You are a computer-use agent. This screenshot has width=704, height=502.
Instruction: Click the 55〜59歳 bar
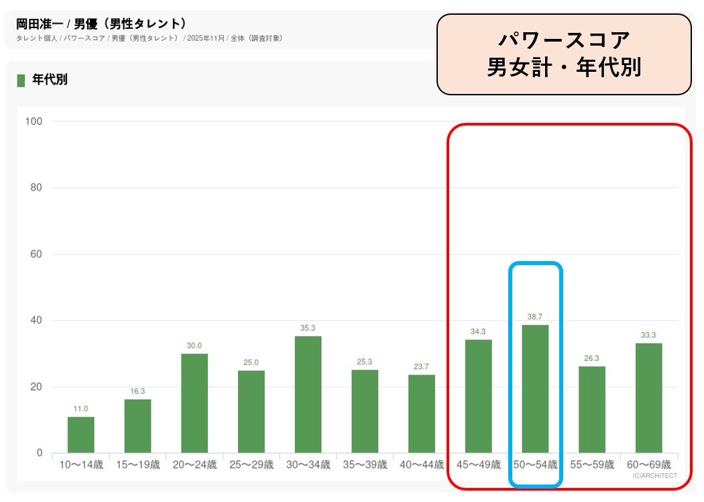coord(592,409)
